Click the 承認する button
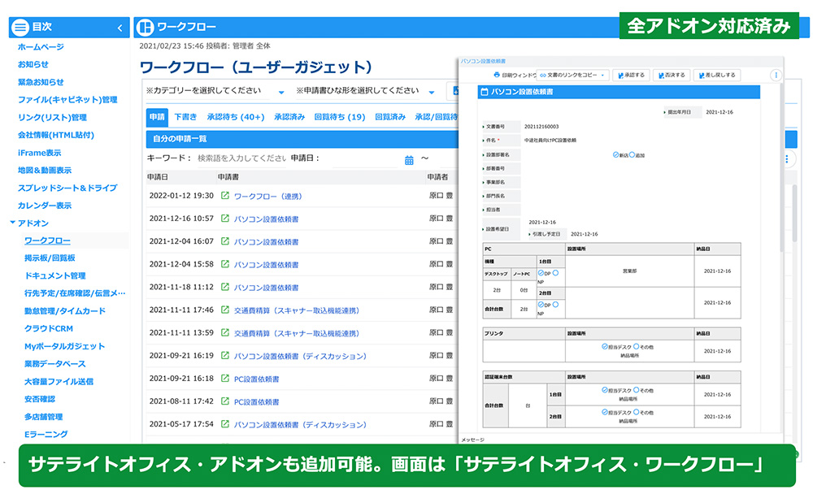This screenshot has width=813, height=494. click(631, 76)
